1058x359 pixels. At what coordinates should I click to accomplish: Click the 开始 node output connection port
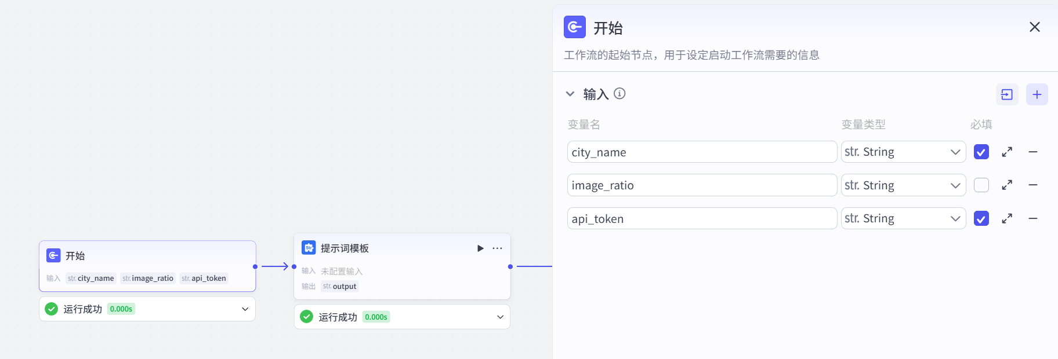255,266
